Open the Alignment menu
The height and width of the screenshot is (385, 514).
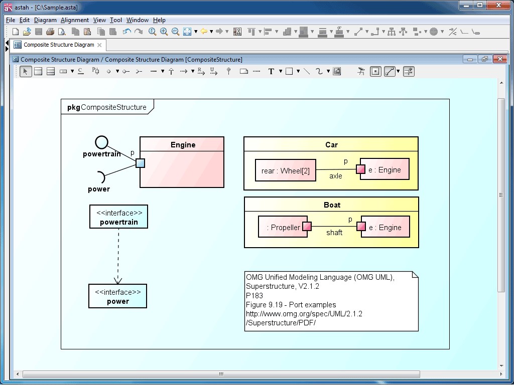pyautogui.click(x=75, y=20)
